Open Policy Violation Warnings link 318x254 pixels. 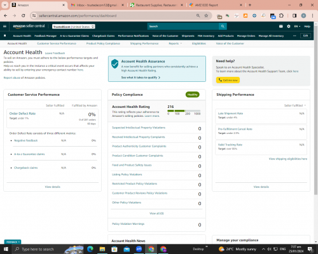click(128, 224)
